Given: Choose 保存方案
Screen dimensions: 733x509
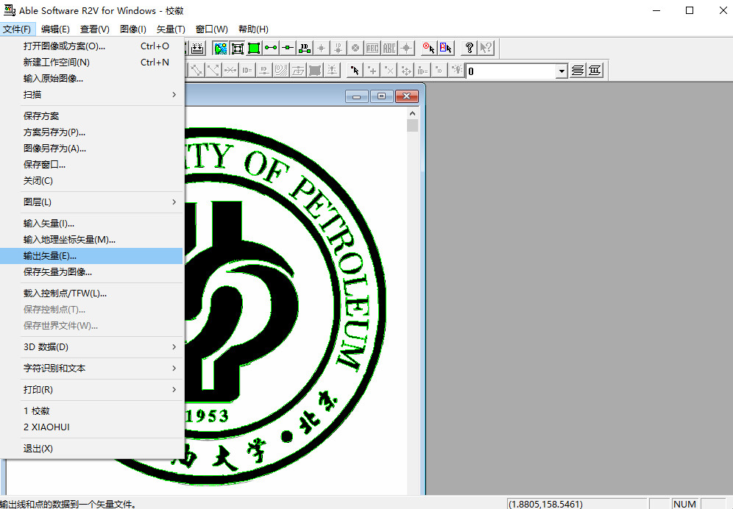Looking at the screenshot, I should (92, 116).
